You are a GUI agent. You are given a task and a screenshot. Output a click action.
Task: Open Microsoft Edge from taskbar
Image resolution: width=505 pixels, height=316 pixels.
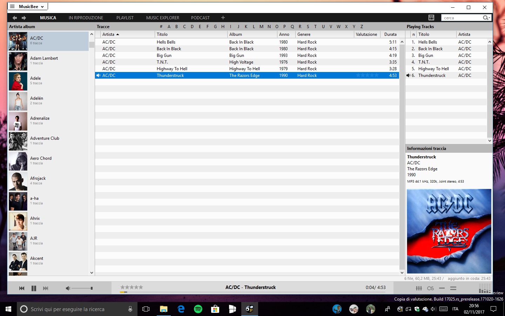(x=181, y=309)
